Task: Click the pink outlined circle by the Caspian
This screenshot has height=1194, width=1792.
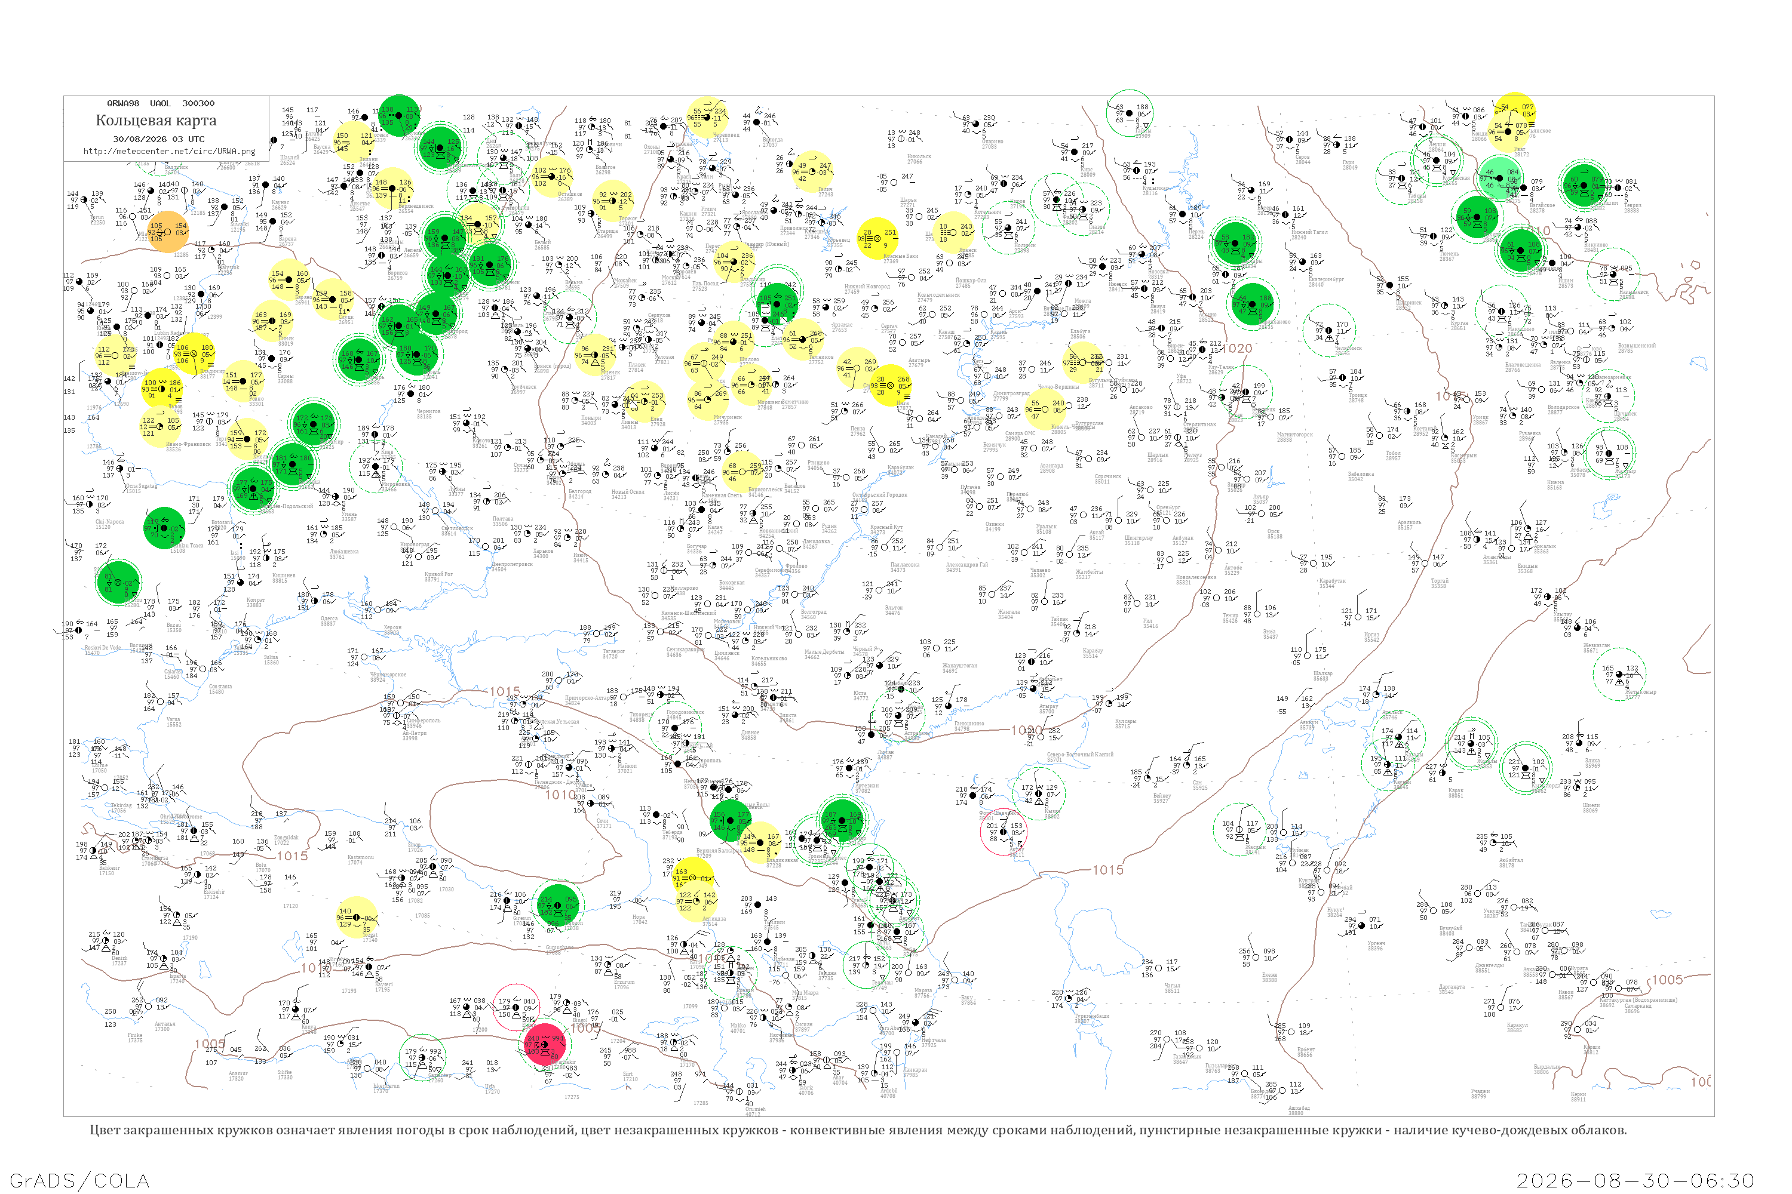Action: pos(1003,832)
